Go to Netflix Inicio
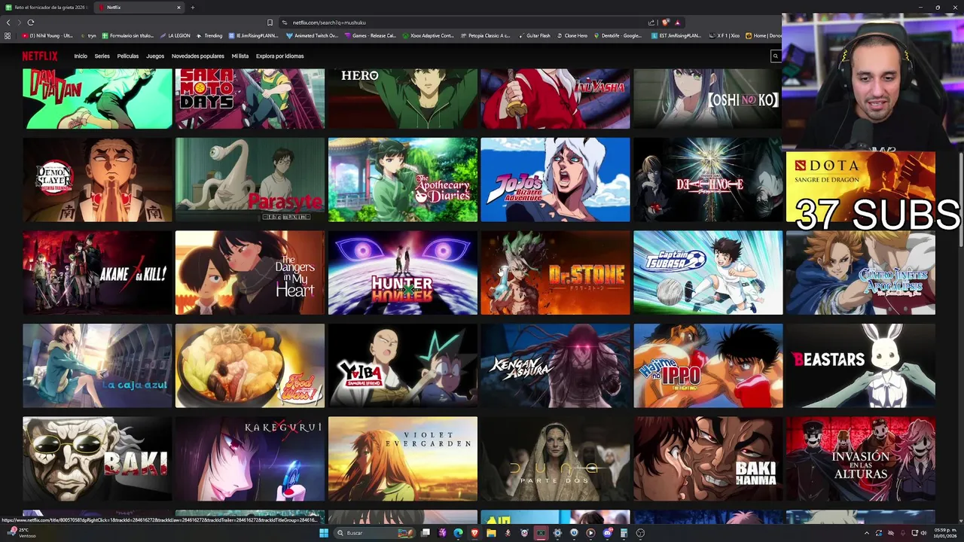 (x=81, y=56)
